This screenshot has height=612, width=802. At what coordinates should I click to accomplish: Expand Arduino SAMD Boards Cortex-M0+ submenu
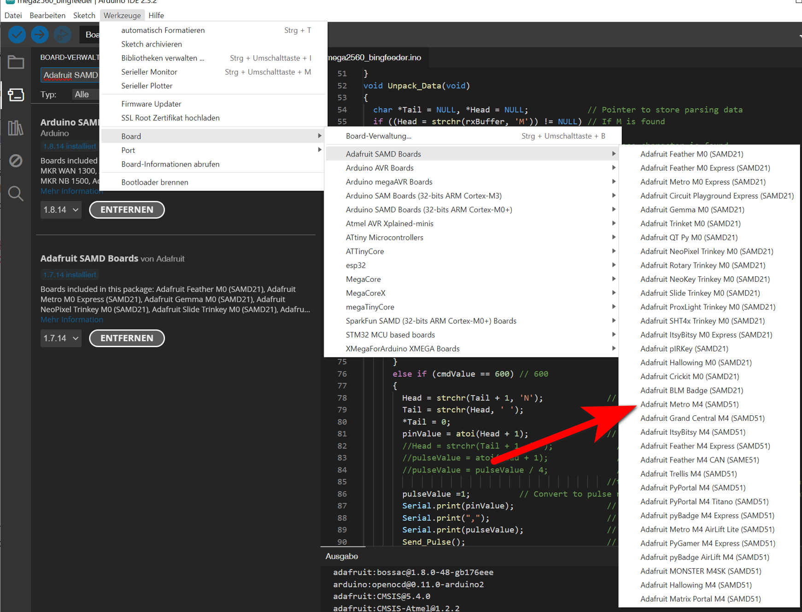coord(472,210)
